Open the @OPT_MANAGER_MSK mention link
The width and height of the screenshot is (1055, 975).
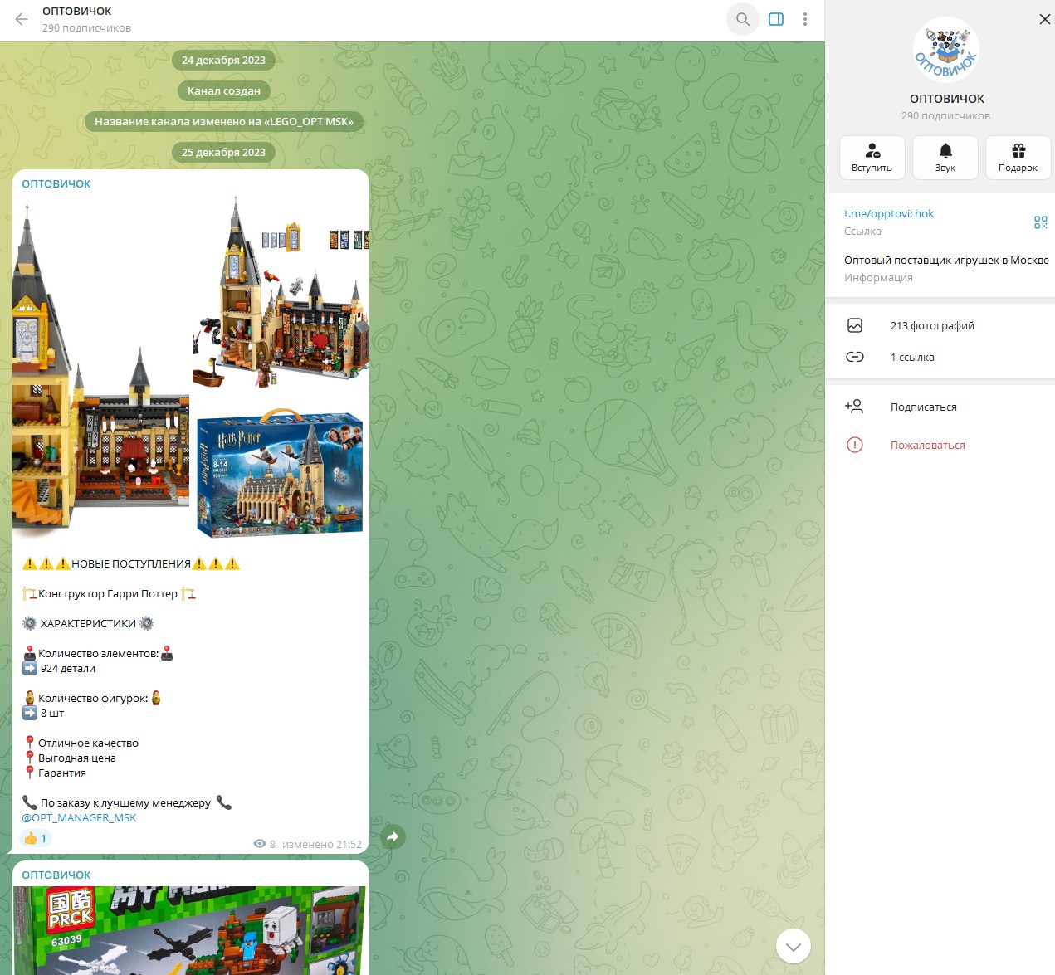click(x=79, y=817)
